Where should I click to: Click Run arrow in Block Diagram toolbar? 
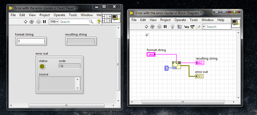click(x=146, y=26)
